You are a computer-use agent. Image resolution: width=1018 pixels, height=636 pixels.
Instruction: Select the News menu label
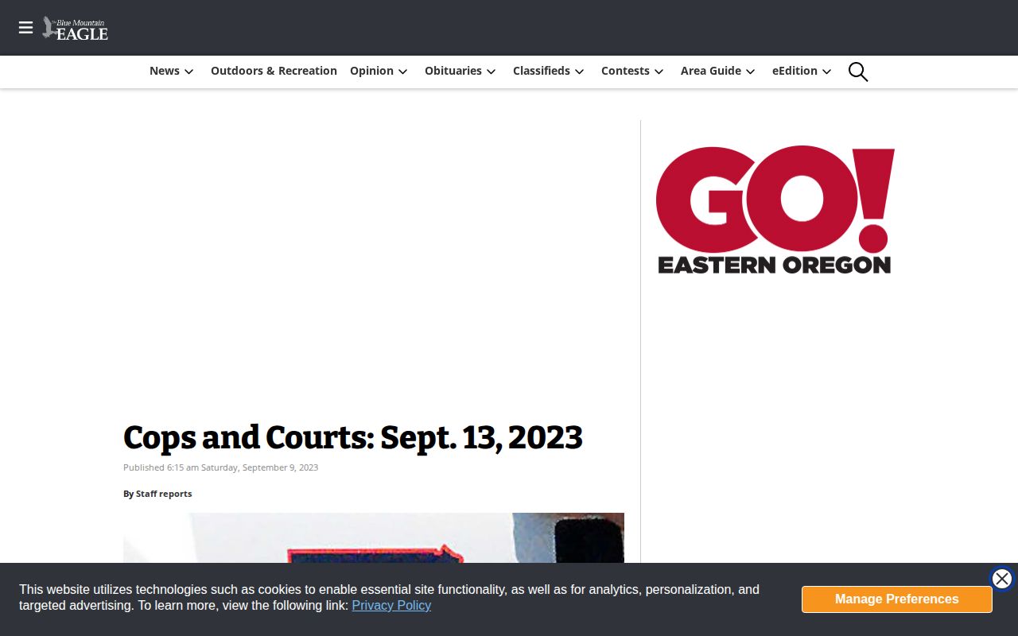(x=165, y=71)
